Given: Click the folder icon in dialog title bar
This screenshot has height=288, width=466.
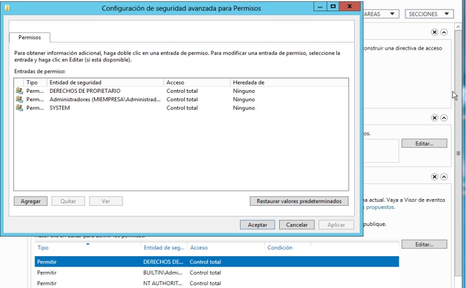Looking at the screenshot, I should click(7, 8).
